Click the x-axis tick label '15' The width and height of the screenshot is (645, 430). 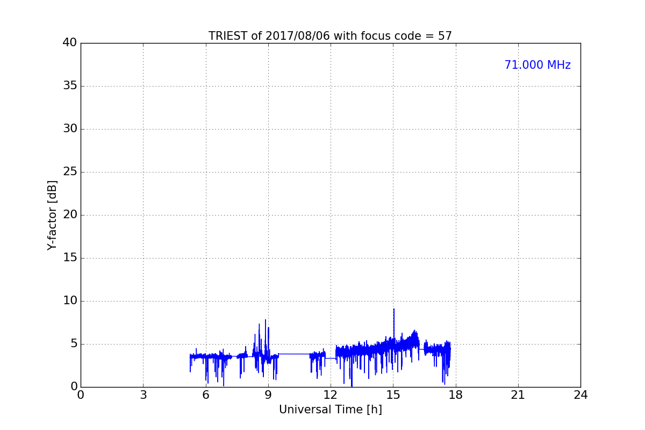click(393, 395)
